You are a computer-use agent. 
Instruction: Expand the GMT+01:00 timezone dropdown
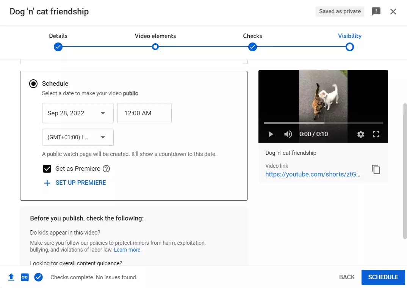click(x=78, y=137)
